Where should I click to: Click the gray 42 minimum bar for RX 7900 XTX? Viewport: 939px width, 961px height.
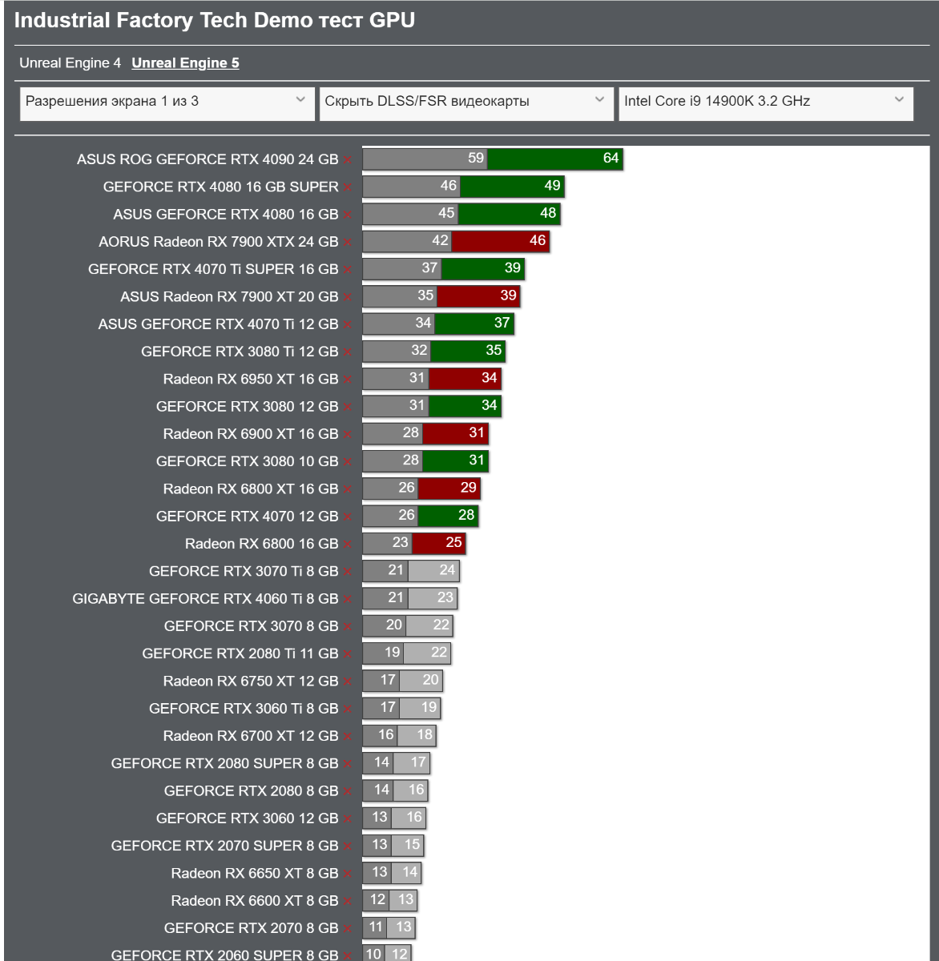coord(407,241)
